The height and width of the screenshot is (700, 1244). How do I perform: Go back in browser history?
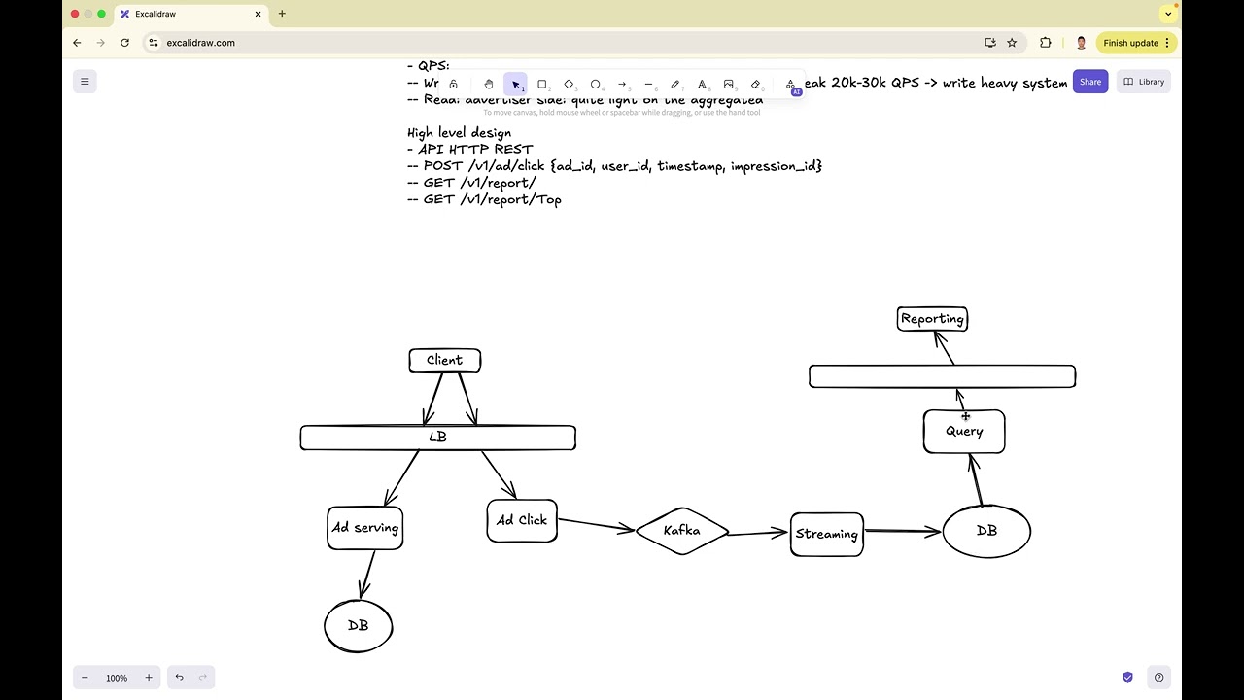(x=77, y=43)
